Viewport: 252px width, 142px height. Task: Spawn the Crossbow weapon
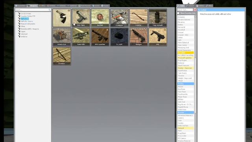coord(119,18)
